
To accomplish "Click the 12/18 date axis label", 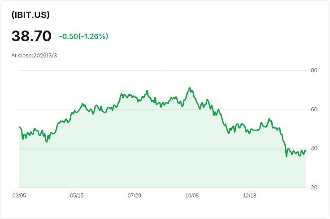I will coord(250,196).
